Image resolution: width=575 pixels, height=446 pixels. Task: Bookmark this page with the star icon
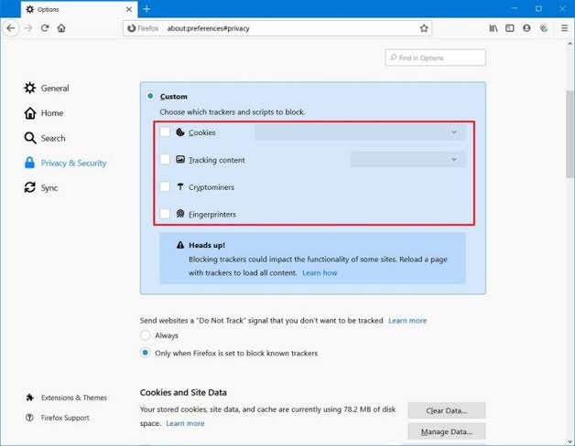click(x=424, y=28)
